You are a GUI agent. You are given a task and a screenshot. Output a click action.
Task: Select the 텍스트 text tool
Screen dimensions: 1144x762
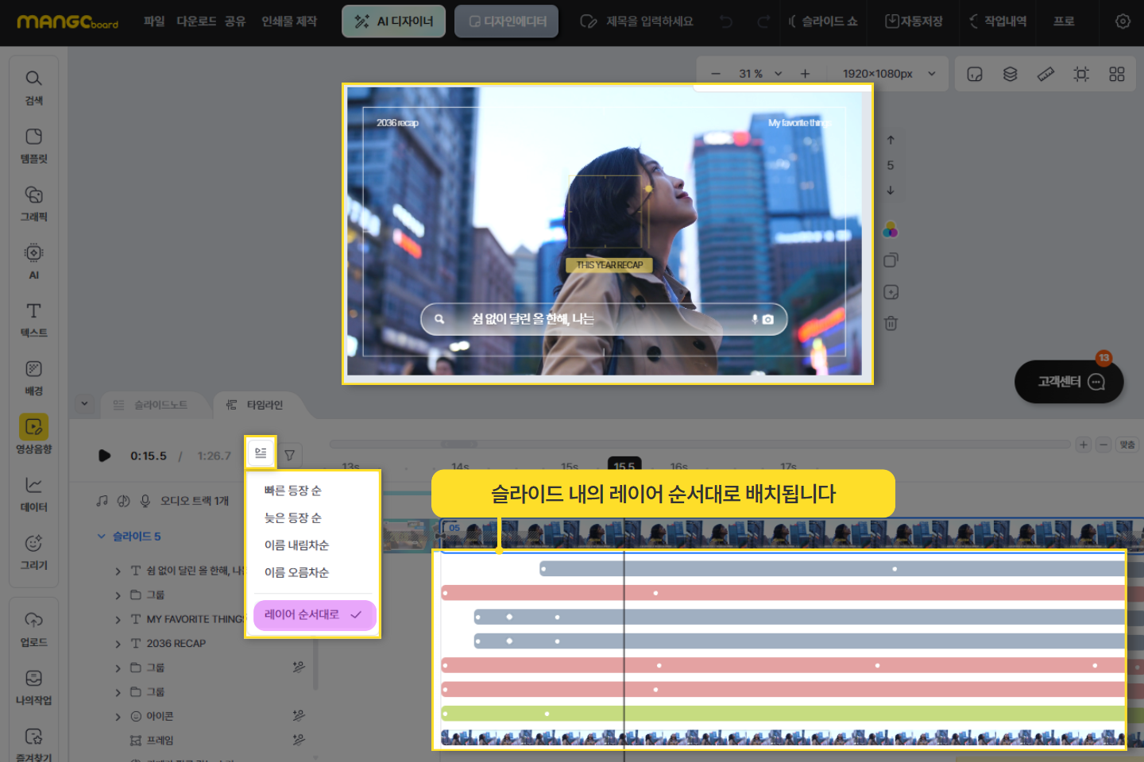pyautogui.click(x=33, y=319)
